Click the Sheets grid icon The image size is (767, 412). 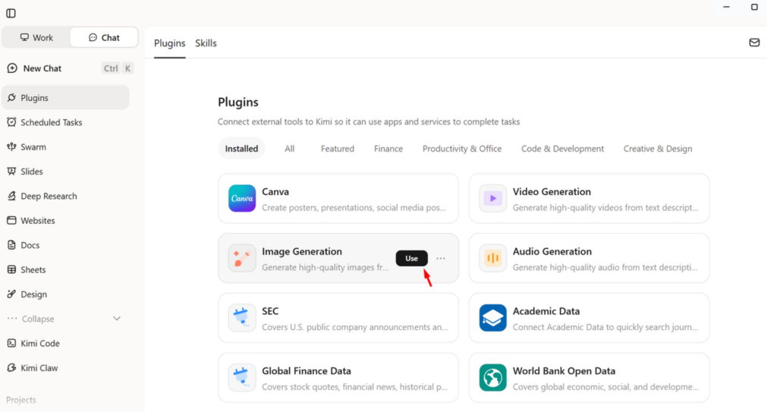[x=11, y=269]
